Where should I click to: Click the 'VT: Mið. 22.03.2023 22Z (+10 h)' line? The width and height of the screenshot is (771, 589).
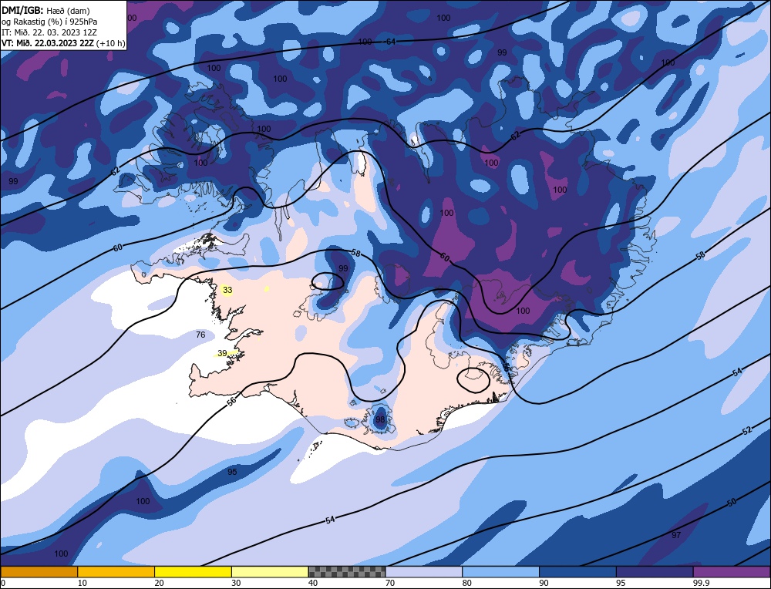[63, 43]
